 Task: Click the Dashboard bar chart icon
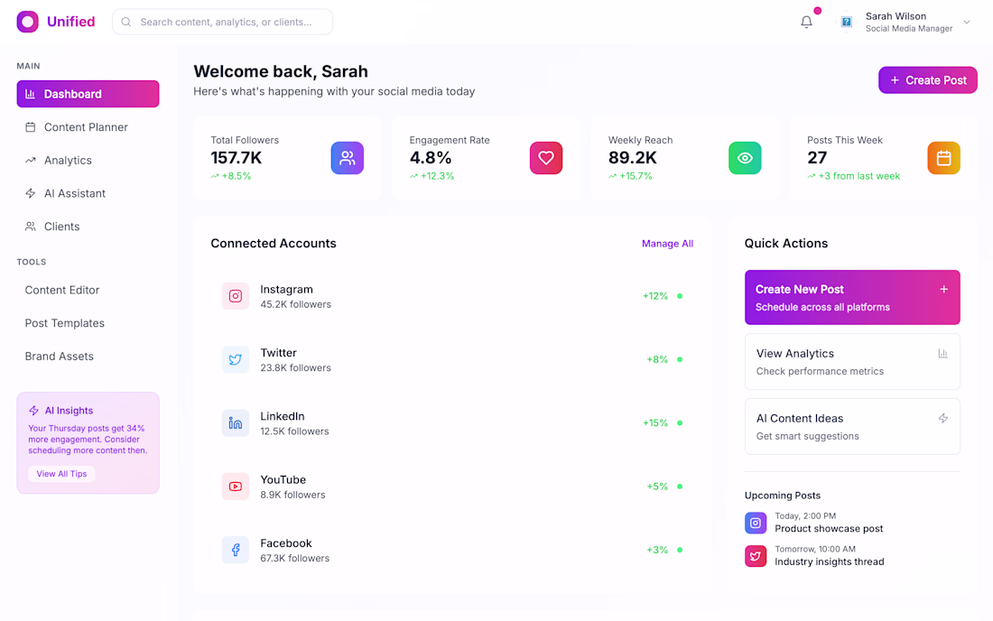(x=30, y=94)
